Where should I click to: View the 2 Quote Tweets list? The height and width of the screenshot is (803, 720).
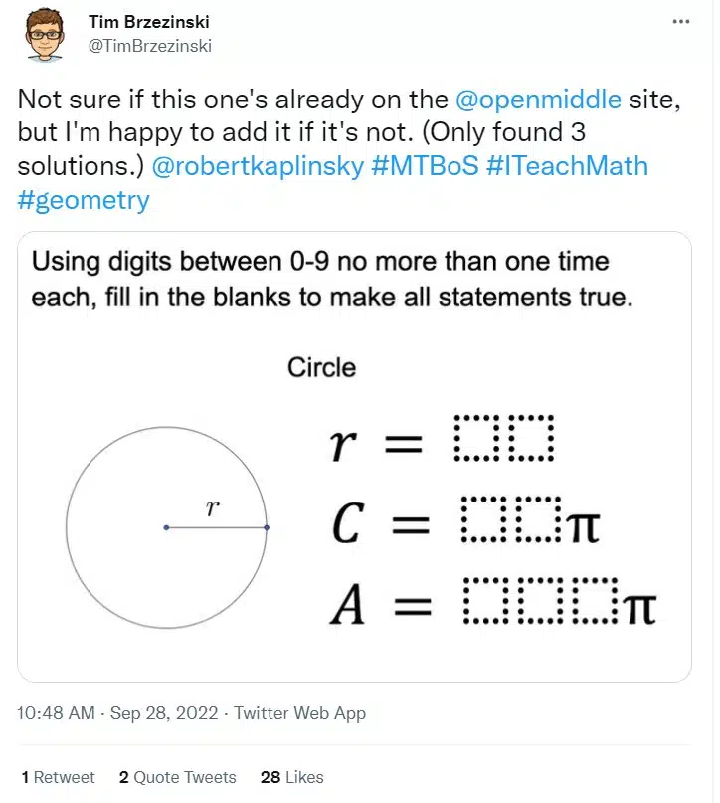pos(178,777)
